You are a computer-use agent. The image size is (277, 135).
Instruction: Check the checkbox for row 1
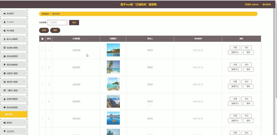pyautogui.click(x=42, y=50)
